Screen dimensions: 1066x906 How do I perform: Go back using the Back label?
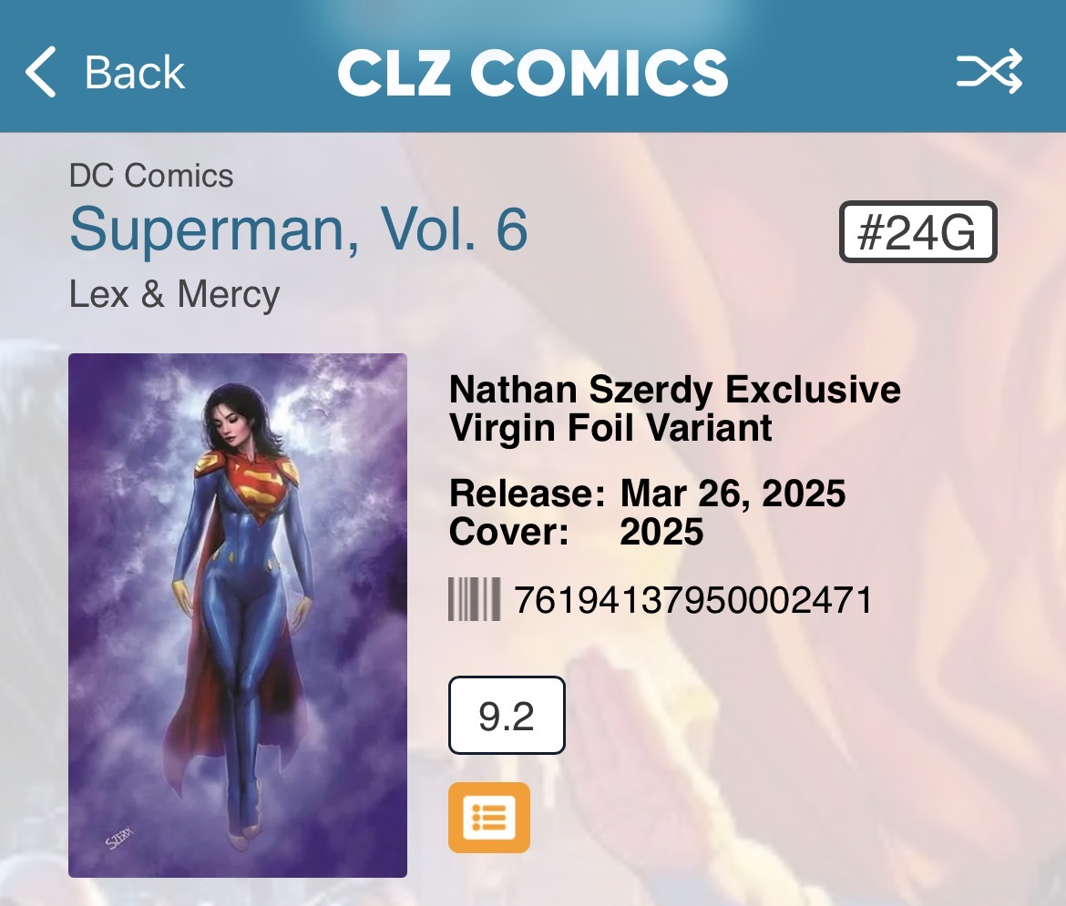point(135,72)
